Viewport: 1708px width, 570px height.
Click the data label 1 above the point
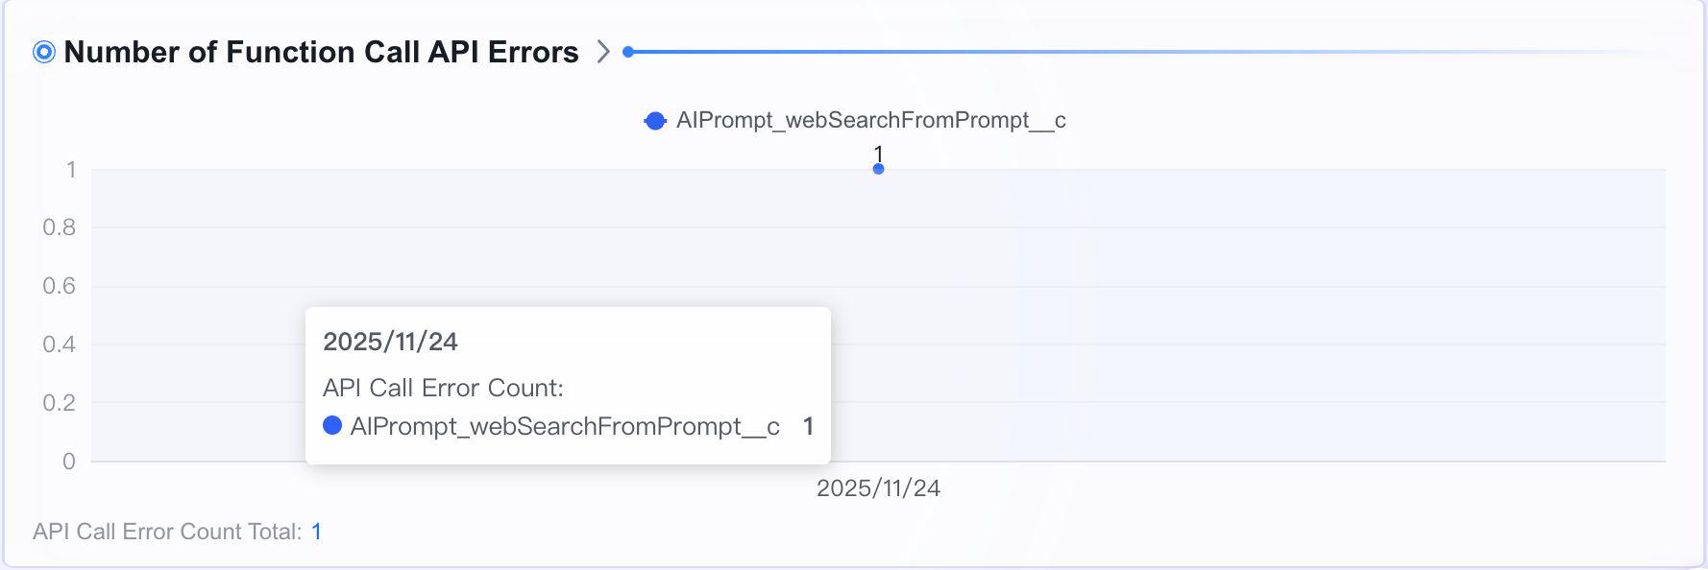pos(878,154)
